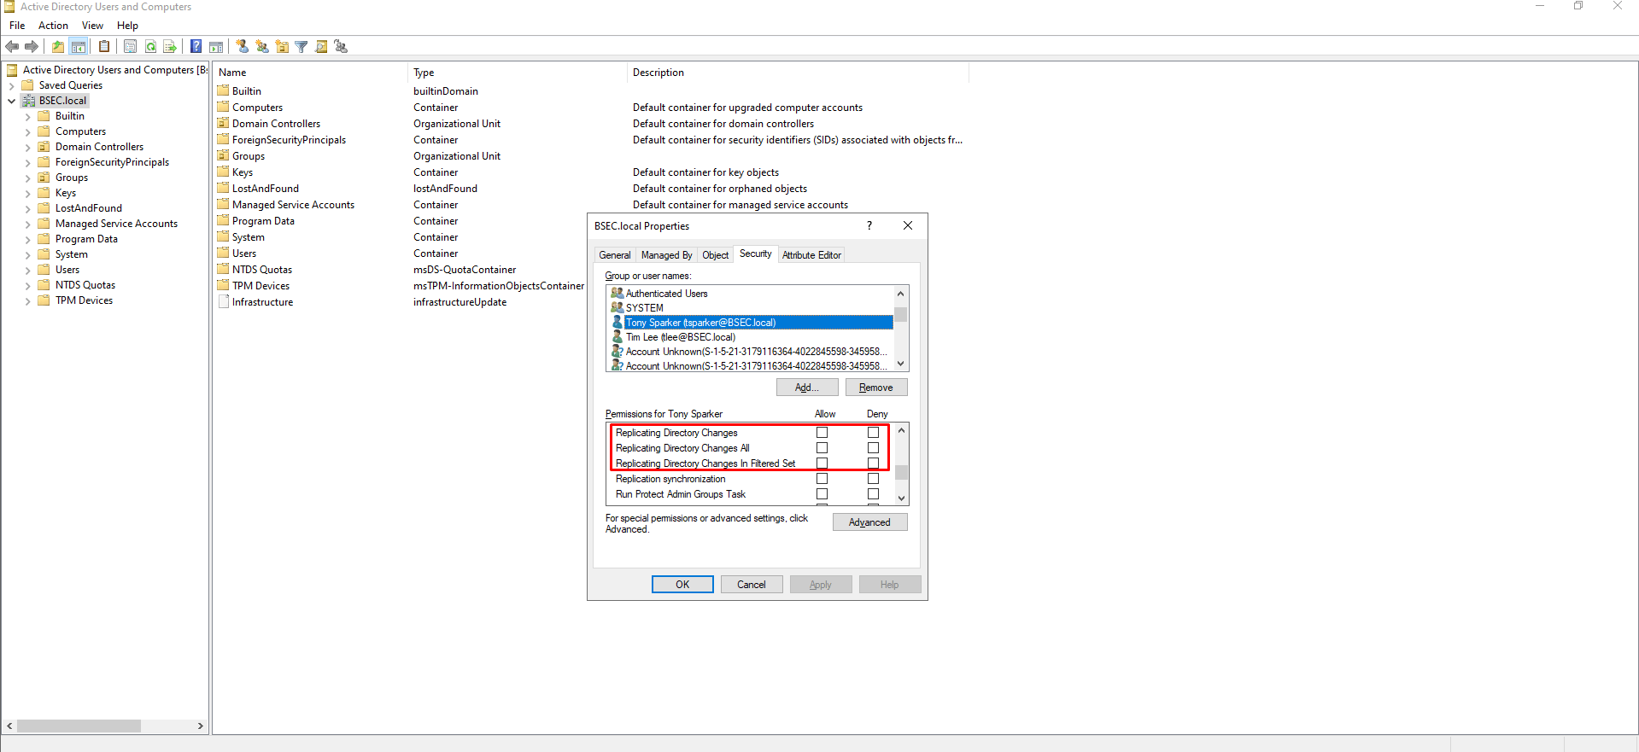Open filter options with the funnel icon
The width and height of the screenshot is (1639, 752).
301,47
